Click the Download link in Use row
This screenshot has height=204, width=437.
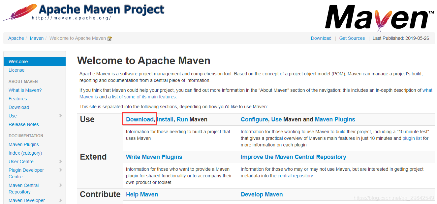[140, 119]
